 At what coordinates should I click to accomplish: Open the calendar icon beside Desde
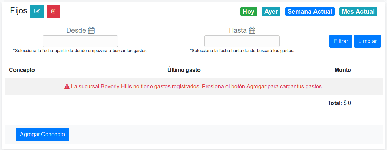tap(91, 31)
